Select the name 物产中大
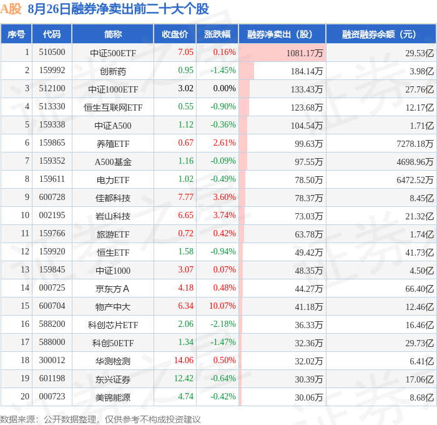This screenshot has width=437, height=425. (x=113, y=307)
